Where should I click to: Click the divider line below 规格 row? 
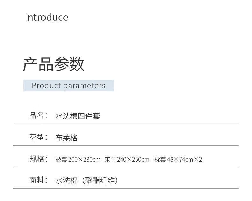tap(126, 167)
